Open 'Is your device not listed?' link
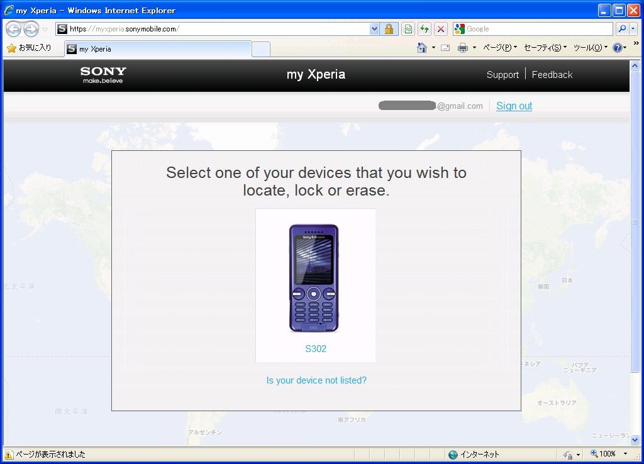644x464 pixels. pyautogui.click(x=316, y=380)
